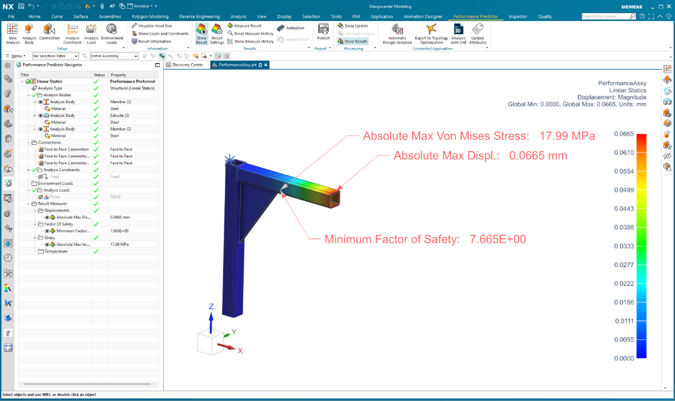Select the Show Result tool
The height and width of the screenshot is (401, 675).
tap(201, 33)
